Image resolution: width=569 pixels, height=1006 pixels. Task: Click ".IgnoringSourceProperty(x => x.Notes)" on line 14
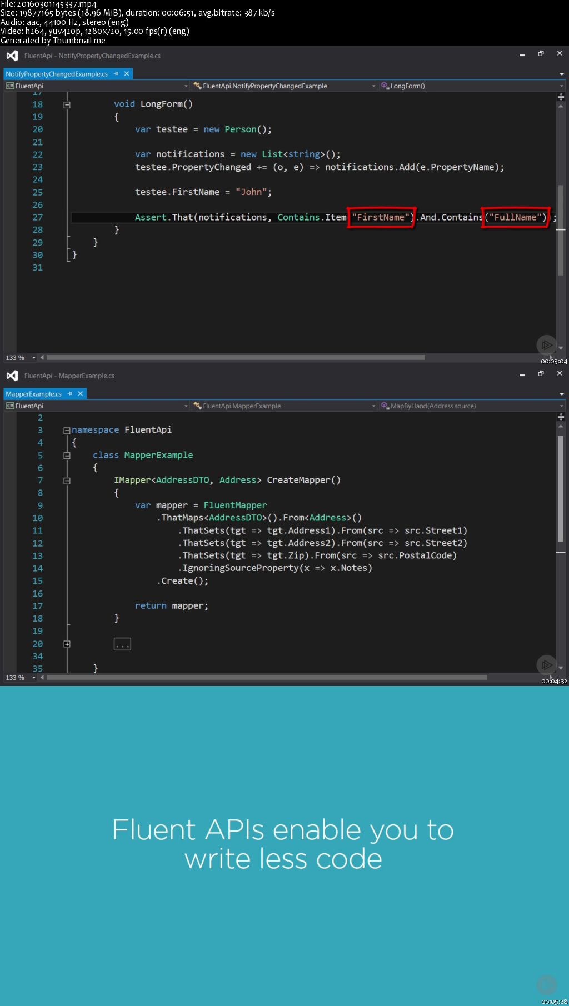point(275,568)
